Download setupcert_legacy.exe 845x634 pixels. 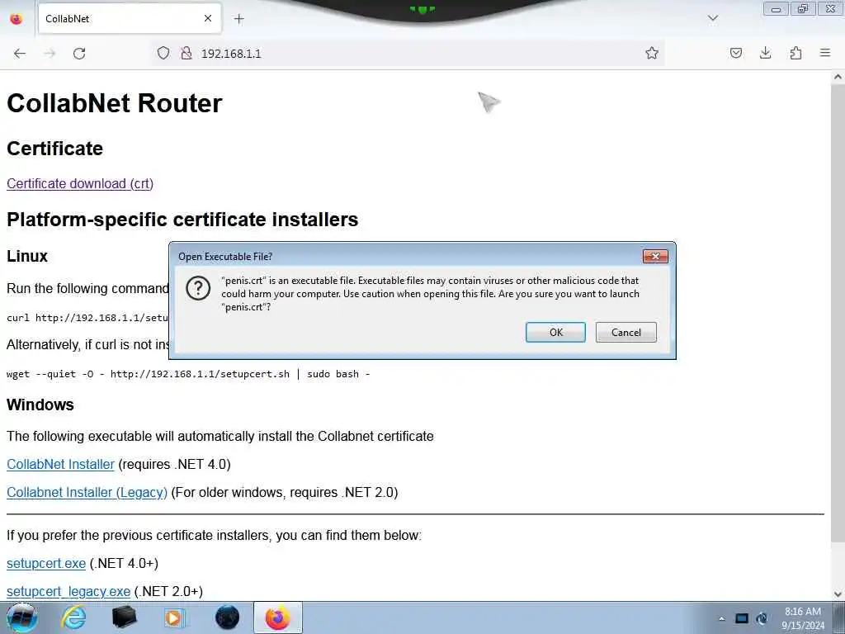coord(68,591)
